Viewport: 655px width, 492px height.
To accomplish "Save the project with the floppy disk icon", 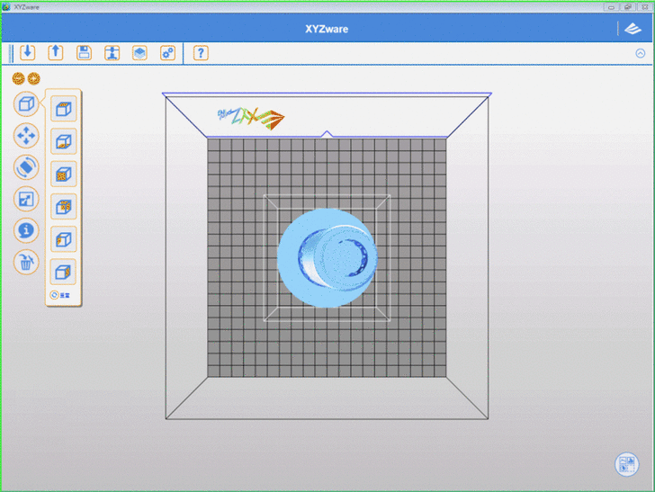I will pyautogui.click(x=84, y=53).
